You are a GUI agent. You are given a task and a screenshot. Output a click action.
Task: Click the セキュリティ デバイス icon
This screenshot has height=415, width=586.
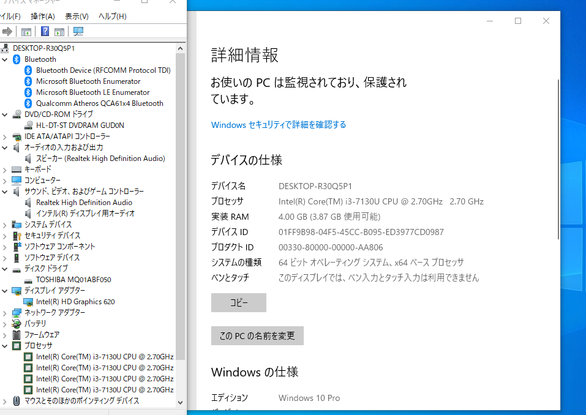coord(17,236)
